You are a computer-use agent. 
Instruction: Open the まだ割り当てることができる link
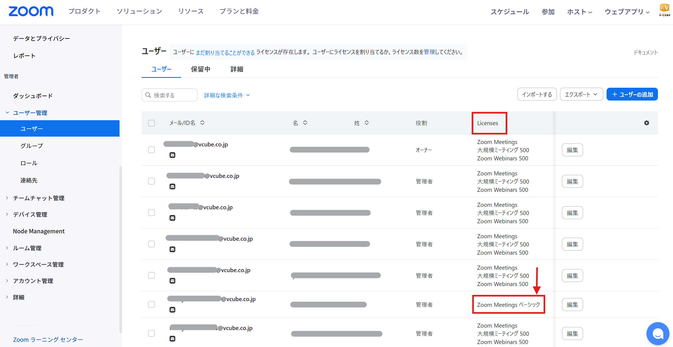click(x=225, y=52)
